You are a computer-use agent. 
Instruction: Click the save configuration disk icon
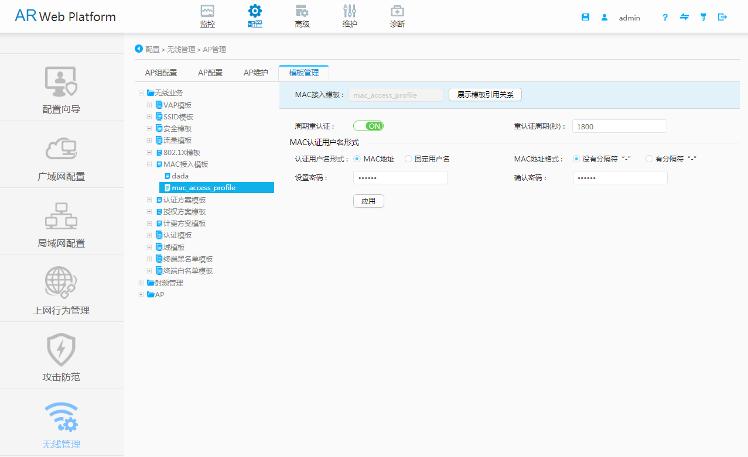(x=585, y=18)
